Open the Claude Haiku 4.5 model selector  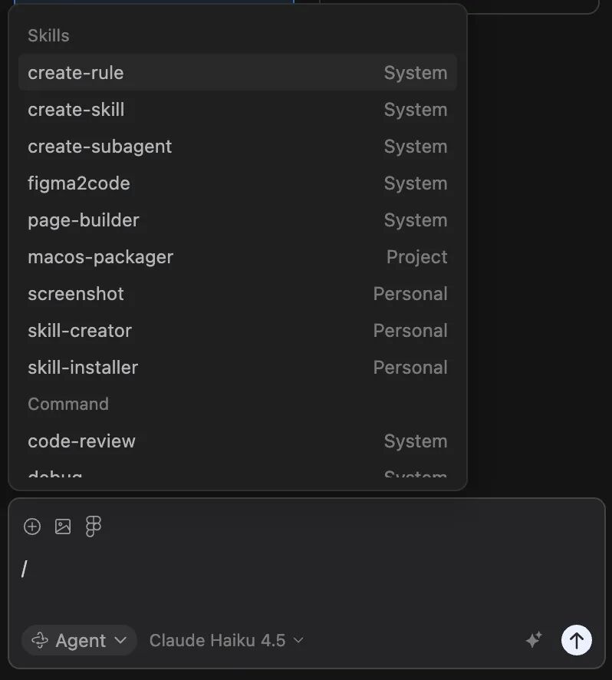point(226,641)
